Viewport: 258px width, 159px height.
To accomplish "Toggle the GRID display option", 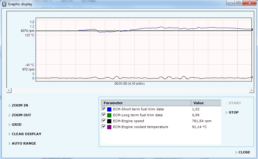I will coord(16,124).
